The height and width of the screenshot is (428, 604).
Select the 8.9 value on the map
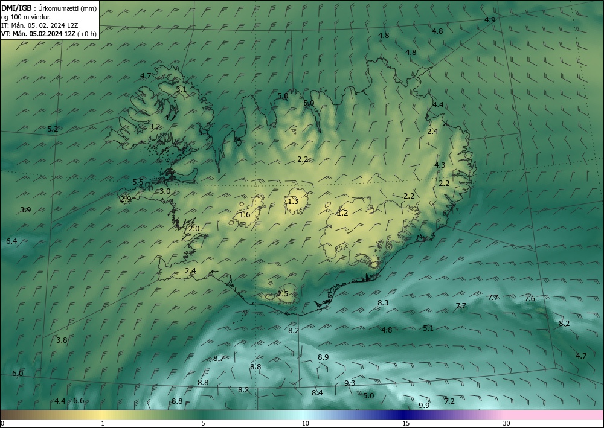323,357
